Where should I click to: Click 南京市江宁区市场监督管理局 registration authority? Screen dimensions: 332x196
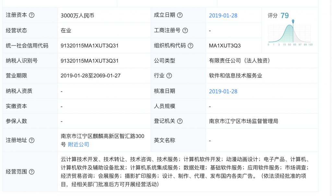(243, 121)
